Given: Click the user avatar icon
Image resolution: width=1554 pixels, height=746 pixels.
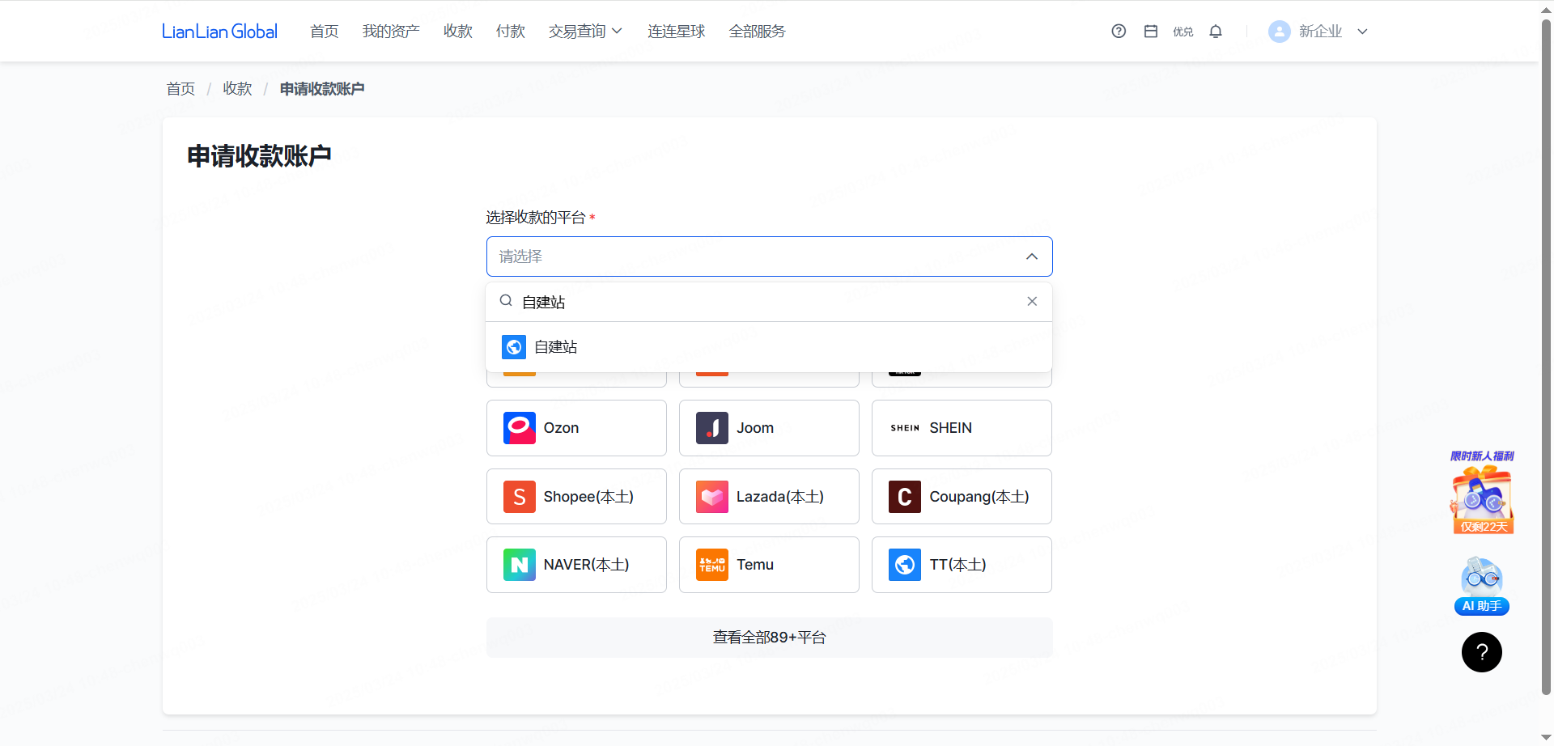Looking at the screenshot, I should [x=1279, y=32].
